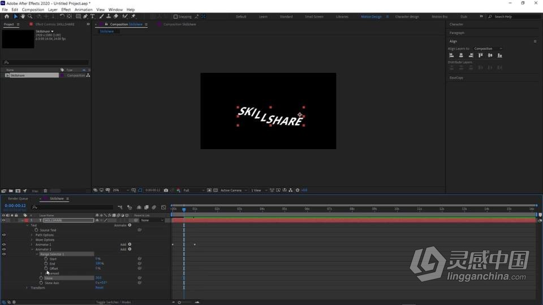Open the Align Layers to Composition dropdown

click(488, 49)
